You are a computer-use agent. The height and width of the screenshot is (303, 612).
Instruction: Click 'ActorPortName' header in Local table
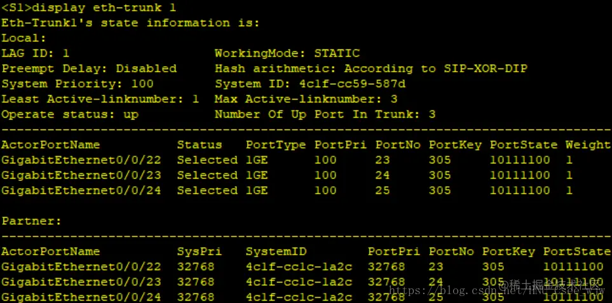point(51,145)
